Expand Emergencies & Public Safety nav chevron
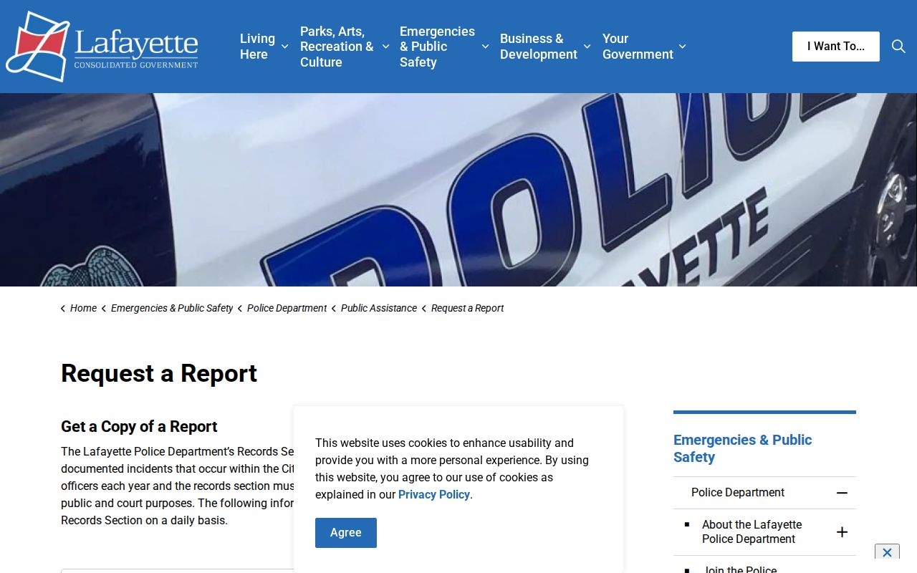Viewport: 917px width, 573px height. point(485,47)
